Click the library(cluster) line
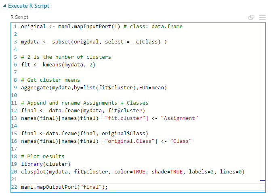 point(46,164)
